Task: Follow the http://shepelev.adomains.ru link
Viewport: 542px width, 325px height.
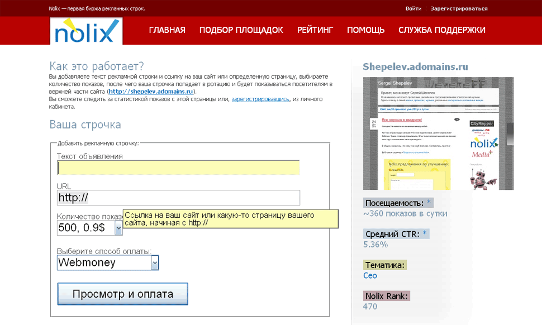Action: pos(151,92)
